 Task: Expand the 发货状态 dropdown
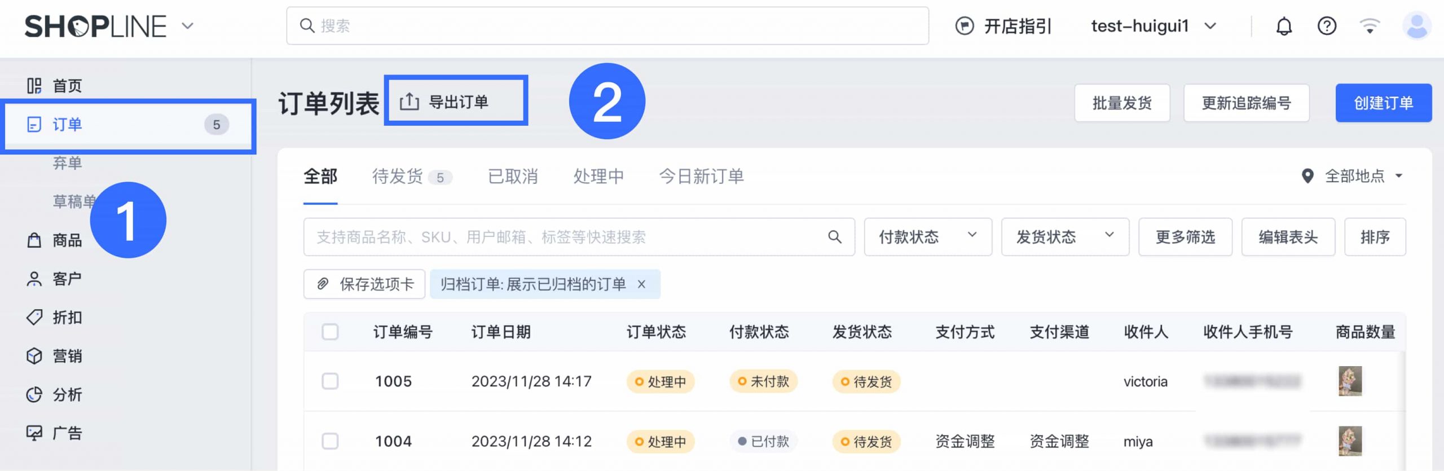(x=1064, y=237)
